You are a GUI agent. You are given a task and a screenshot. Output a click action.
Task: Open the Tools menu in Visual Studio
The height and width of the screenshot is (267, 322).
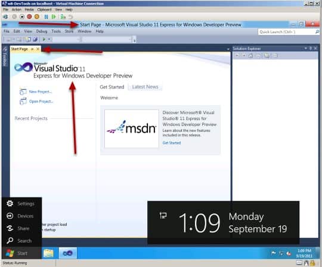[56, 31]
